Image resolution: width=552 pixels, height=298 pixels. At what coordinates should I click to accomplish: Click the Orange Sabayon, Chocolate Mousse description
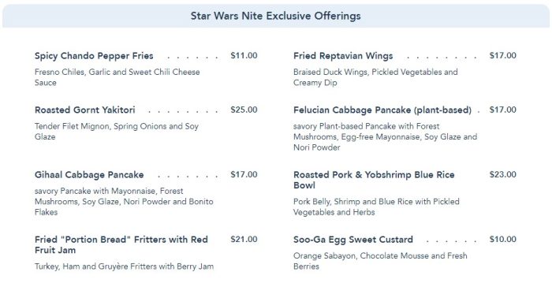380,261
